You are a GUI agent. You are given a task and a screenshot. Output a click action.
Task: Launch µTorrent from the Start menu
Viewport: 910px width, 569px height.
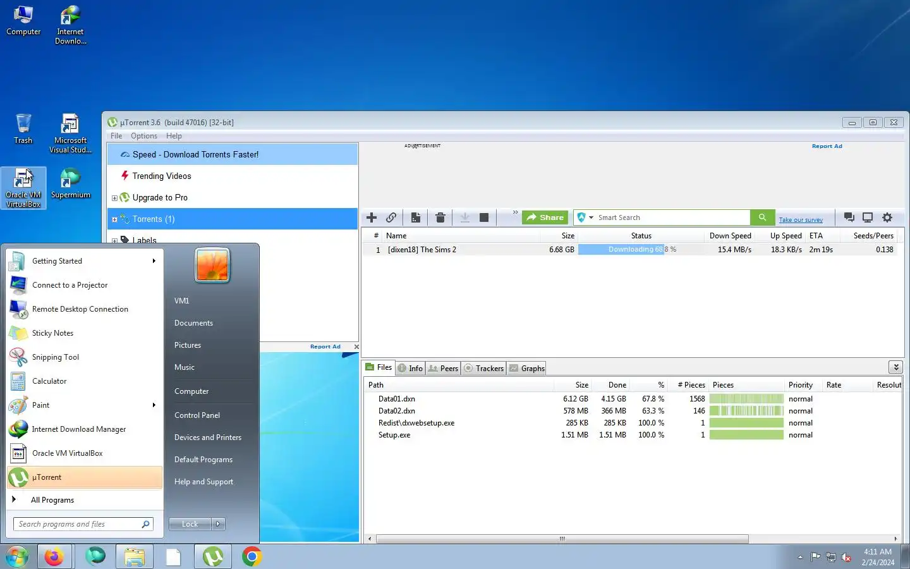coord(85,477)
